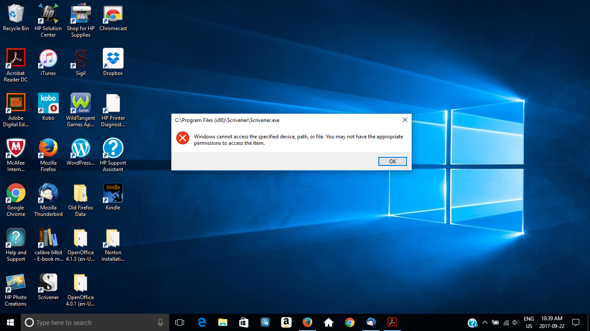590x331 pixels.
Task: Select the WildTangent Games App icon
Action: point(81,110)
